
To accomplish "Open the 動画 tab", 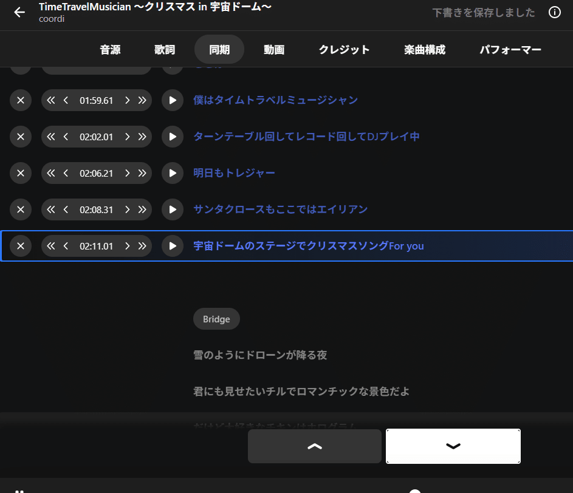I will point(274,50).
